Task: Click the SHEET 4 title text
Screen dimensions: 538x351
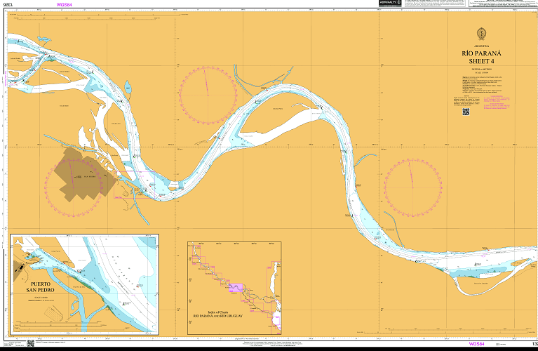Action: [481, 61]
